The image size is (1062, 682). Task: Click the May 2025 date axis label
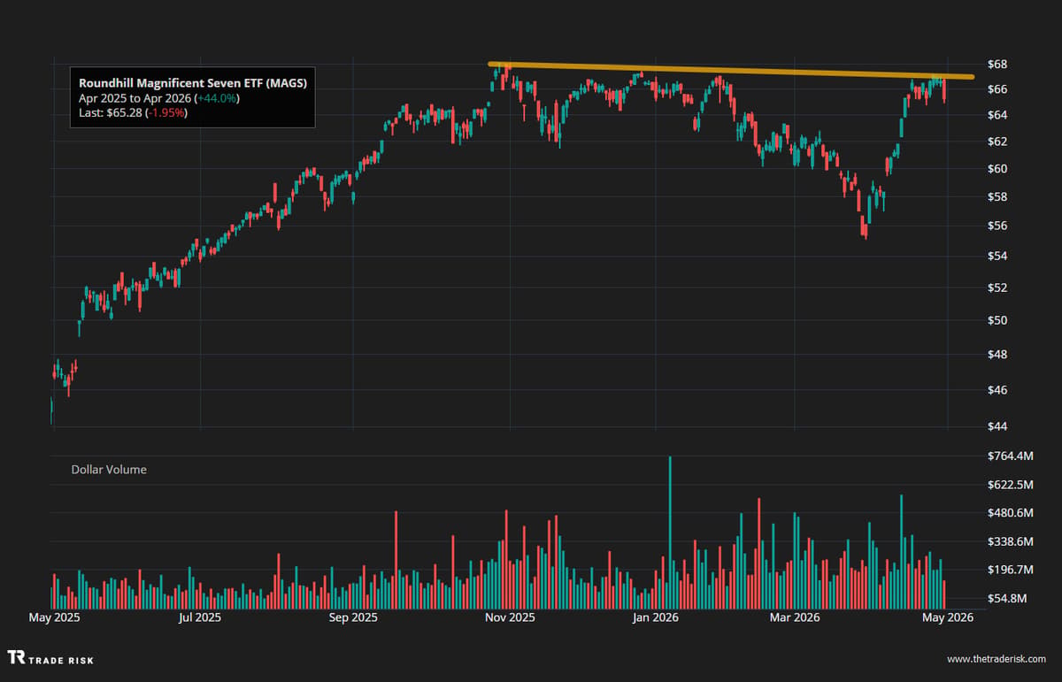(54, 617)
